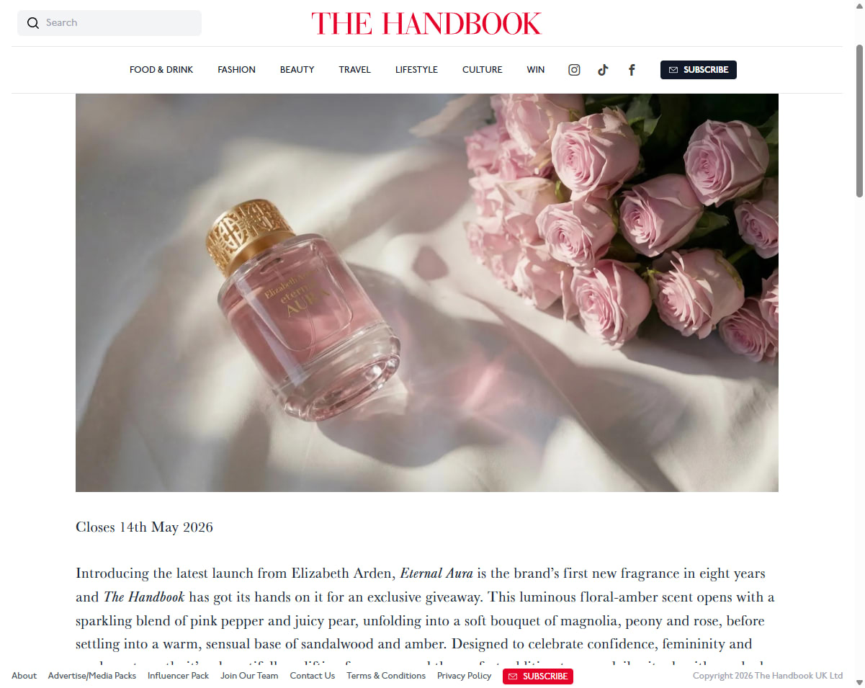865x688 pixels.
Task: Open the Food & Drink menu
Action: (x=161, y=70)
